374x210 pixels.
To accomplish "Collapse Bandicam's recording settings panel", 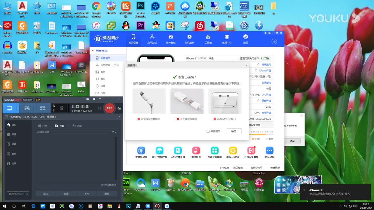I will [119, 117].
